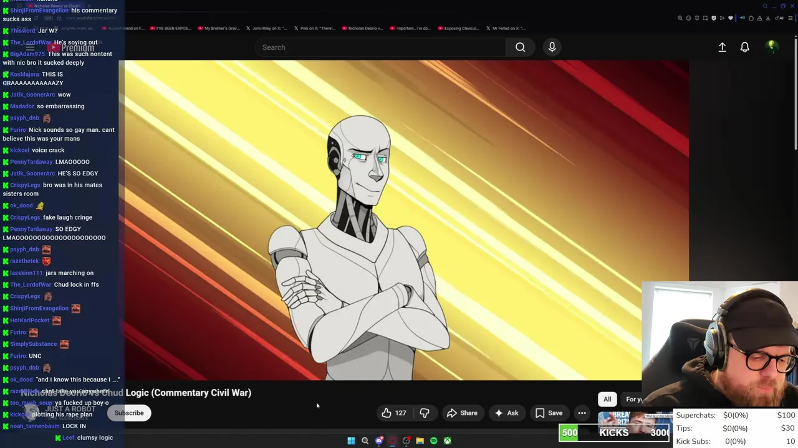Open Xbox app from the taskbar
Screen dimensions: 798x448
click(x=448, y=441)
